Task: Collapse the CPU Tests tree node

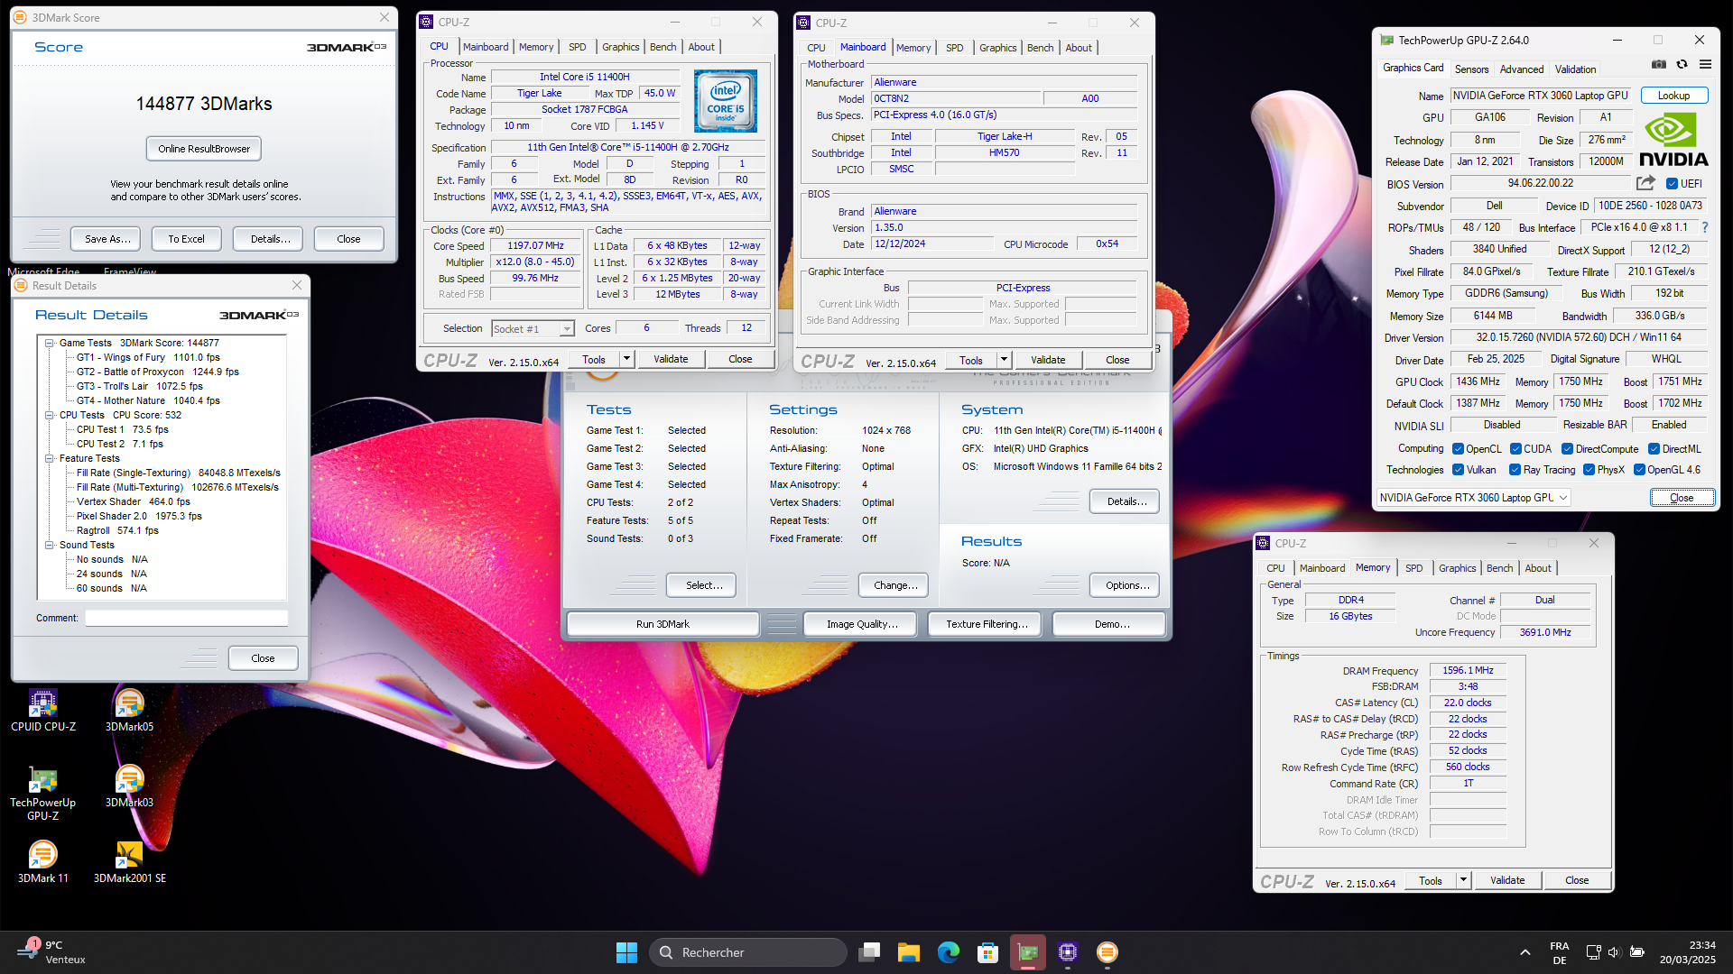Action: tap(50, 415)
